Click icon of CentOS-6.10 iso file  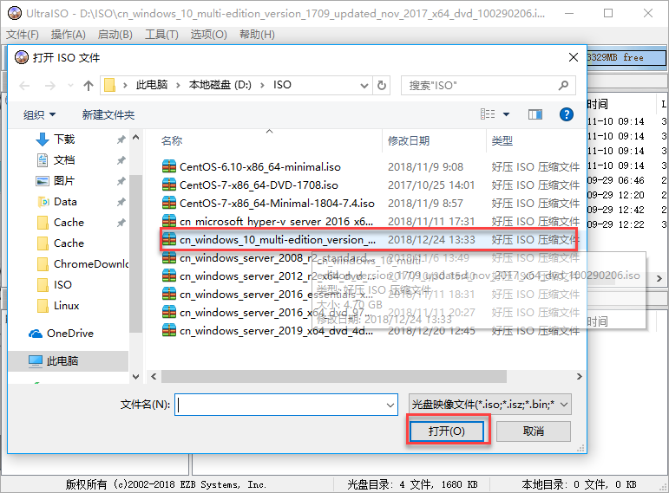click(169, 166)
